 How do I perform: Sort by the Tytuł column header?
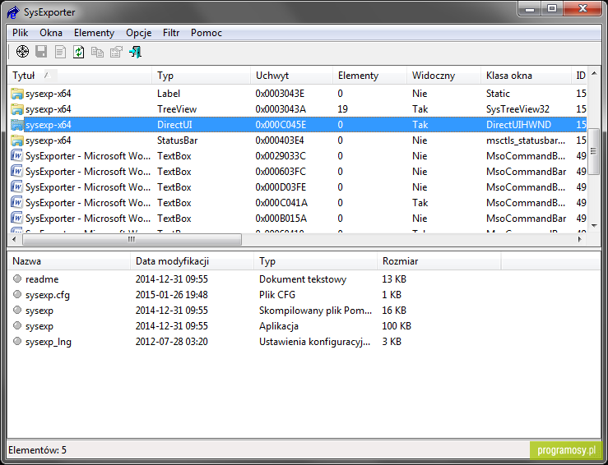coord(80,76)
